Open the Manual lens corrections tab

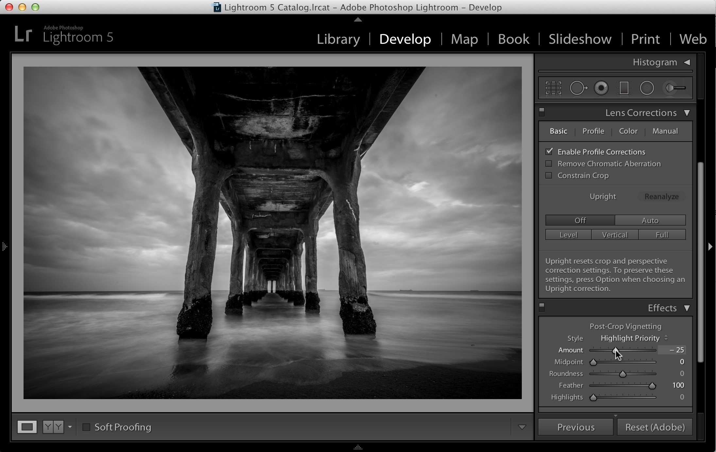click(x=665, y=131)
